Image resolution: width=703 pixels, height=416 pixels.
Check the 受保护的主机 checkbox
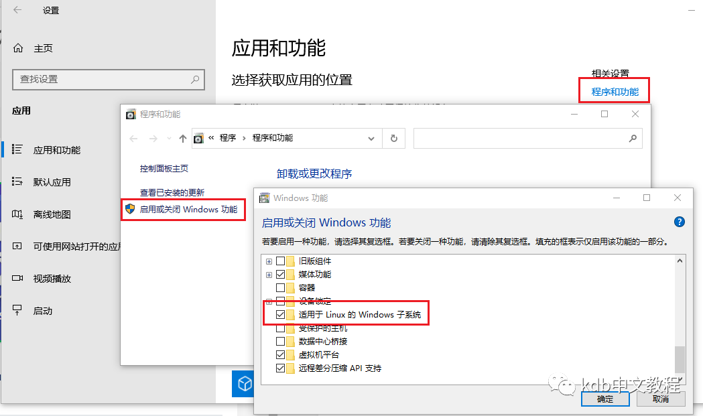[280, 328]
